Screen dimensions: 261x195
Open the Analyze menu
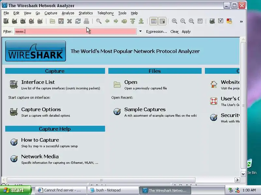click(68, 13)
